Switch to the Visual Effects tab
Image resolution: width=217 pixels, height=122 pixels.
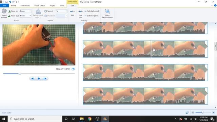tap(40, 5)
